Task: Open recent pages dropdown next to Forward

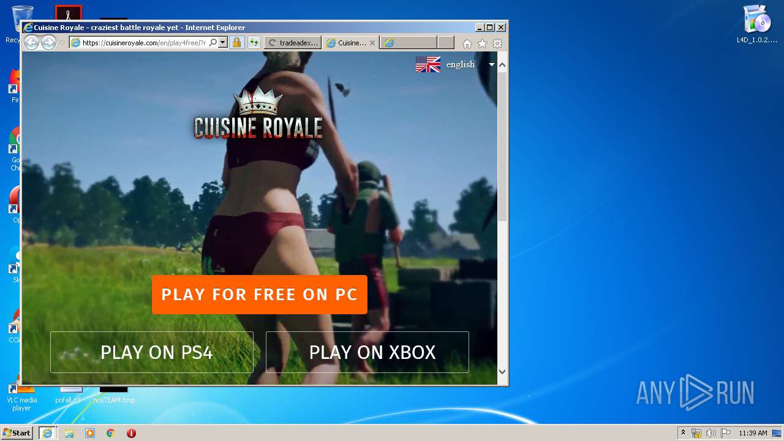Action: [x=62, y=43]
